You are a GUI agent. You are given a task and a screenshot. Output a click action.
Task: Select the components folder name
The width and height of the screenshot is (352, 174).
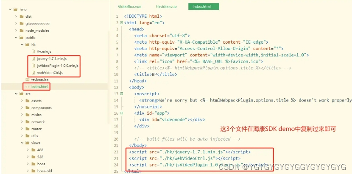pos(41,108)
